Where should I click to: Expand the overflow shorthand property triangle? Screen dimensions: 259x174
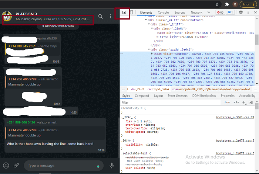[142, 125]
